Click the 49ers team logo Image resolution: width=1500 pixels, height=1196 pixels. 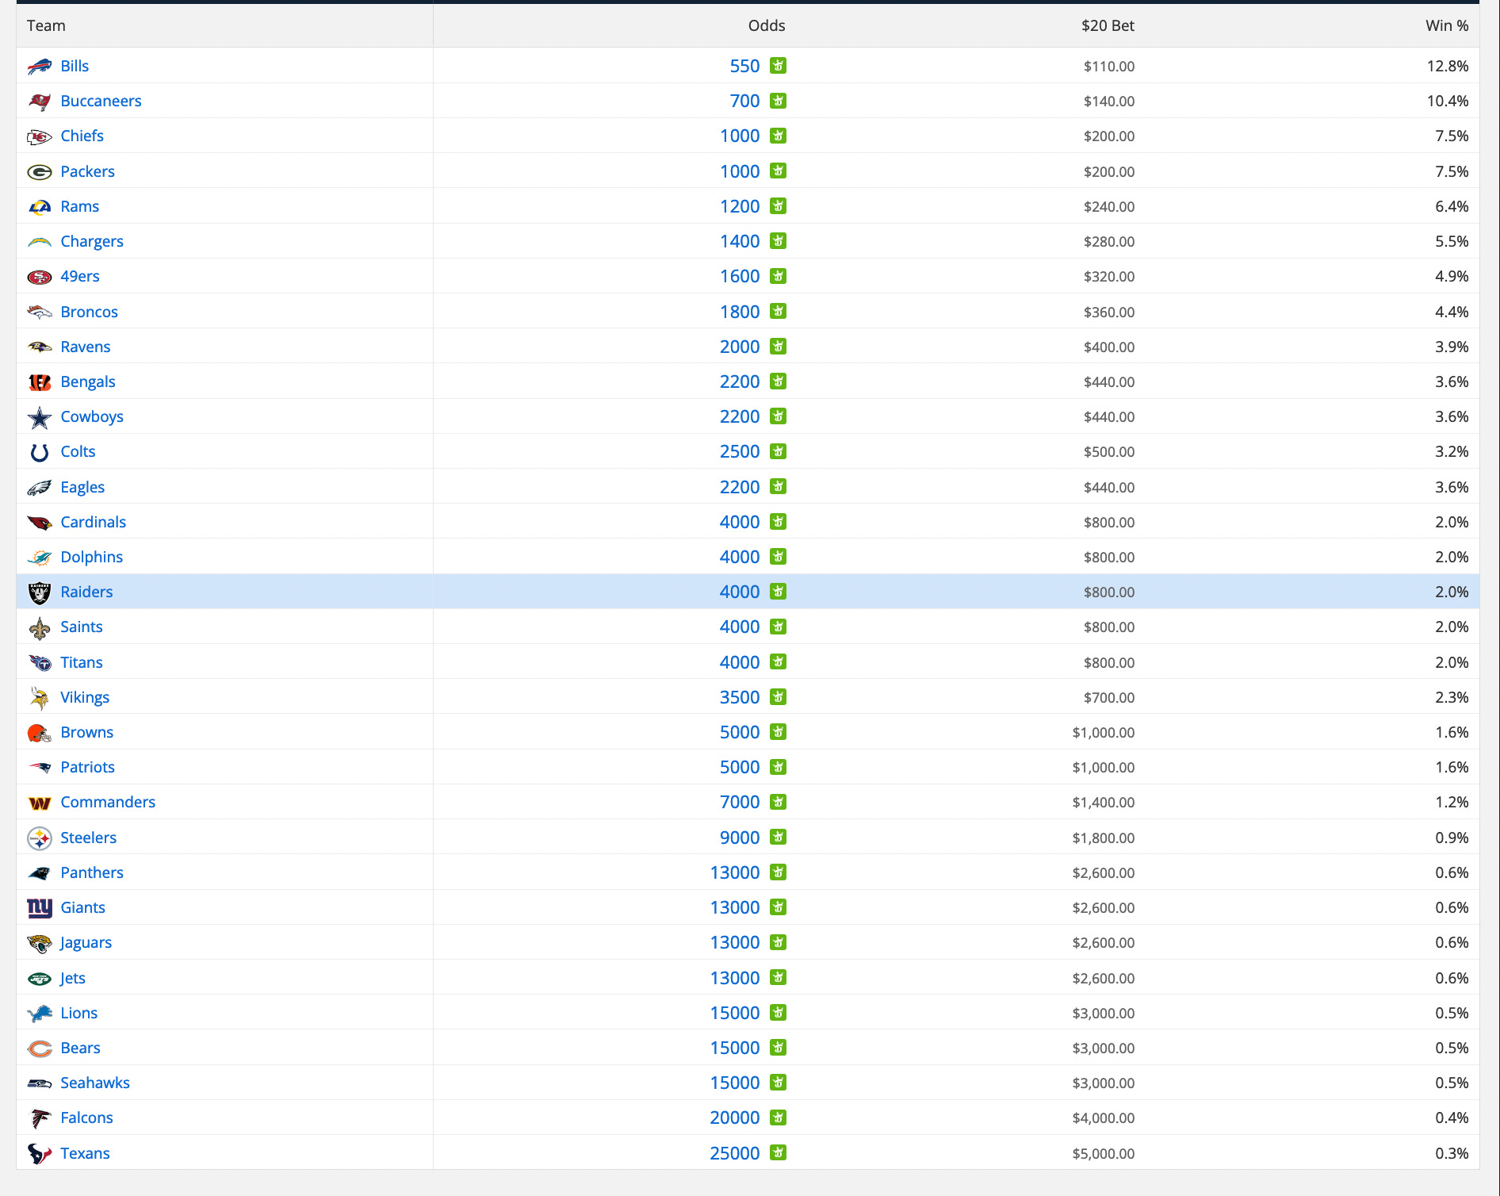coord(40,277)
